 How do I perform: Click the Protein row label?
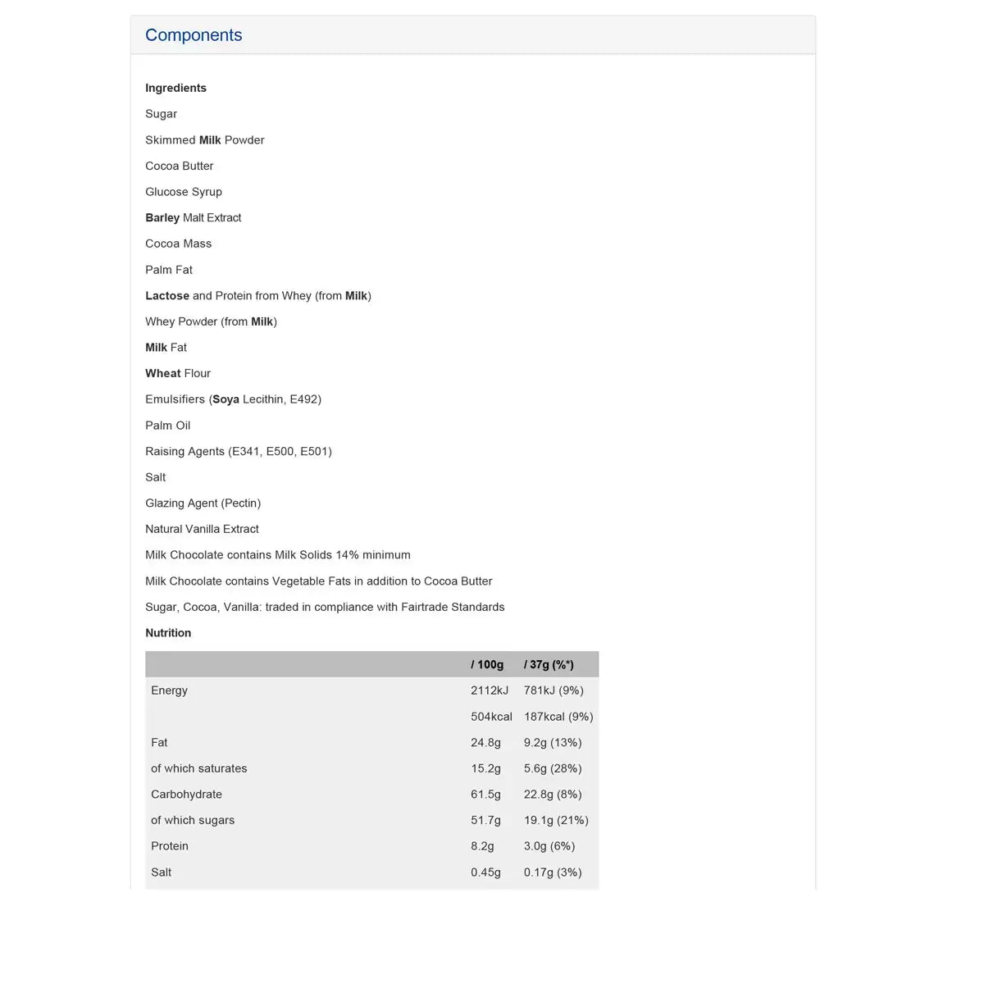tap(170, 846)
